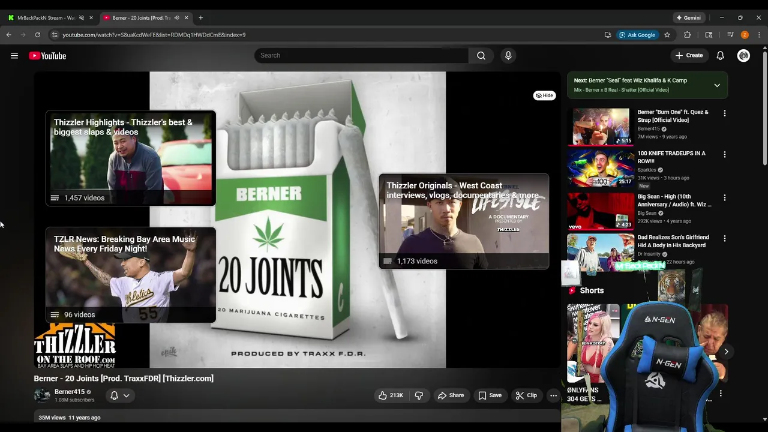This screenshot has height=432, width=768.
Task: Open browser extensions puzzle icon
Action: (688, 35)
